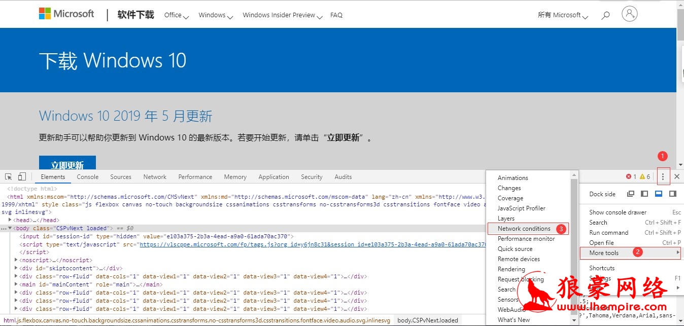Open the DevTools three-dot customize menu
The image size is (684, 326).
663,176
